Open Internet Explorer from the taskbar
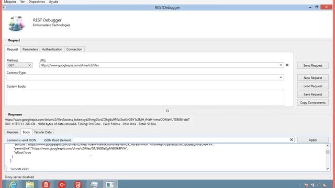This screenshot has height=188, width=335. [x=13, y=184]
